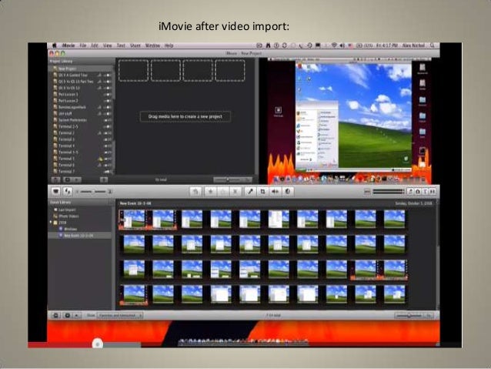Open volume control in menu bar

342,45
